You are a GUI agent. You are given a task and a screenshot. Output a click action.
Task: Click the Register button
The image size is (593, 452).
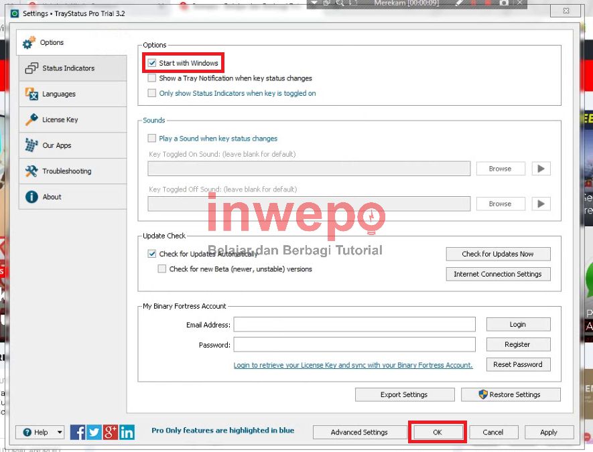click(518, 344)
